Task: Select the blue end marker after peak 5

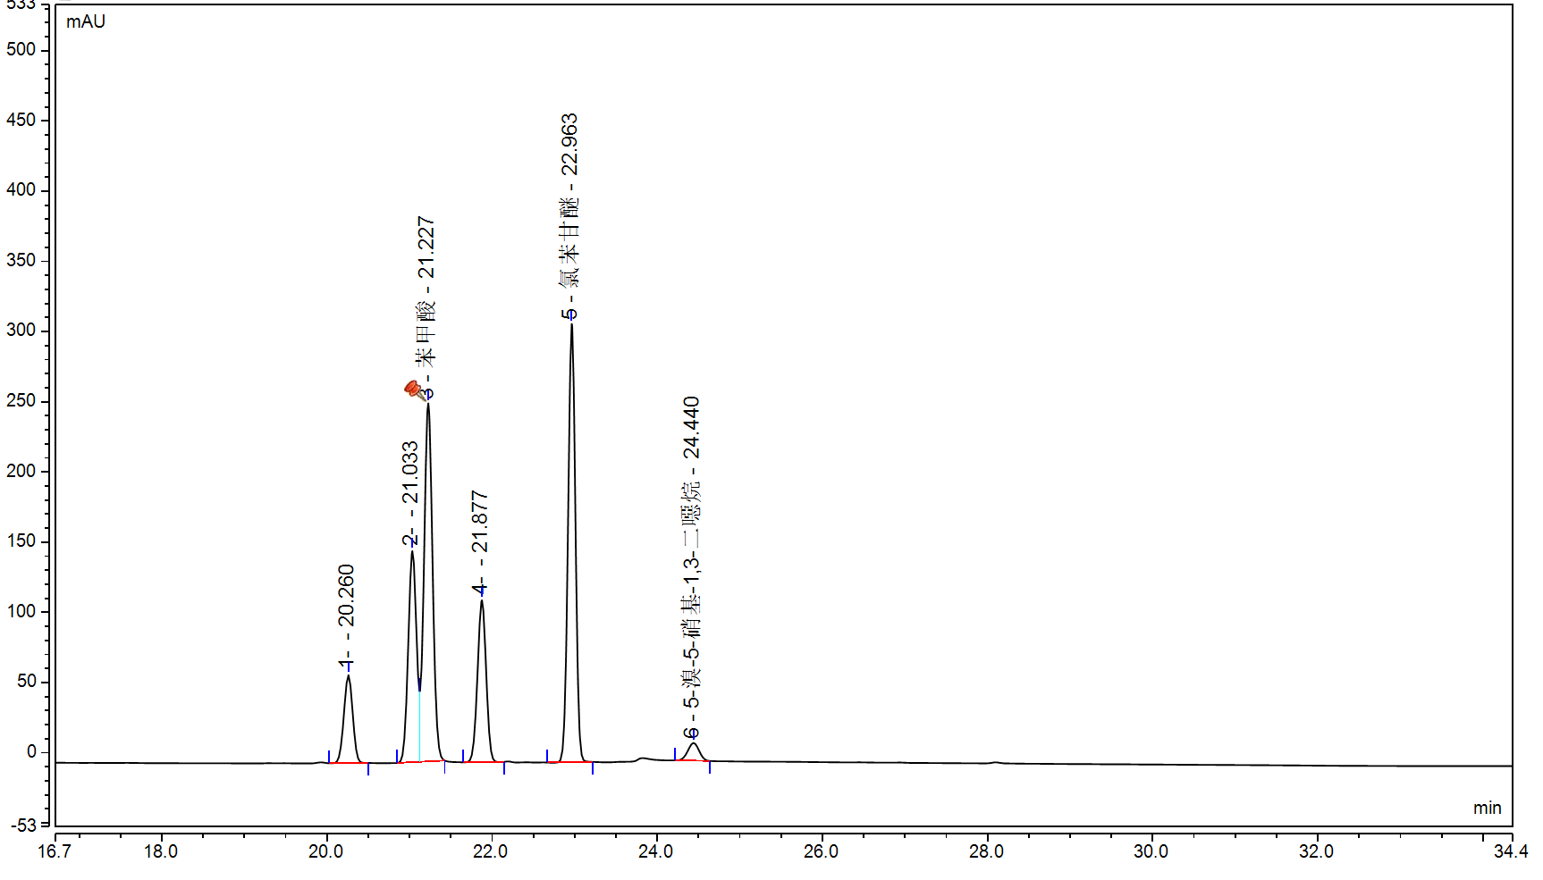Action: click(593, 768)
